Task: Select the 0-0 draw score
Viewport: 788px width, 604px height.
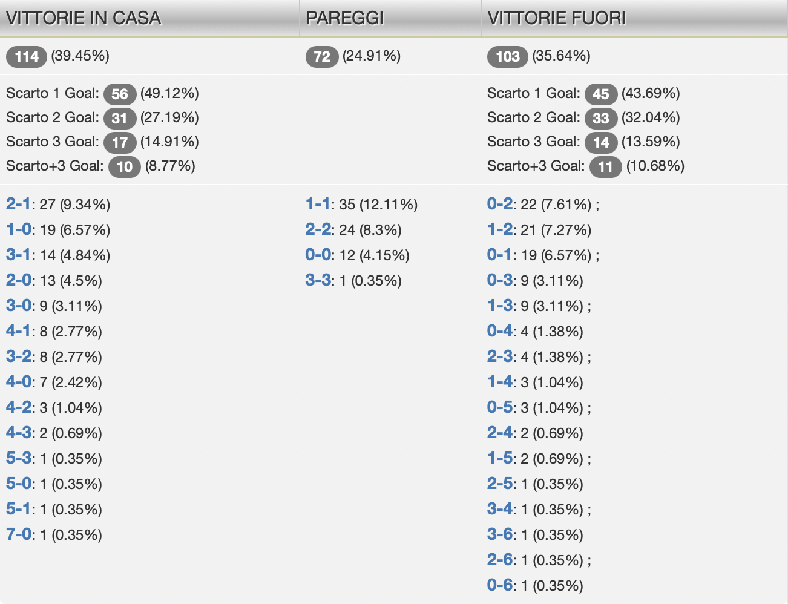Action: point(318,255)
